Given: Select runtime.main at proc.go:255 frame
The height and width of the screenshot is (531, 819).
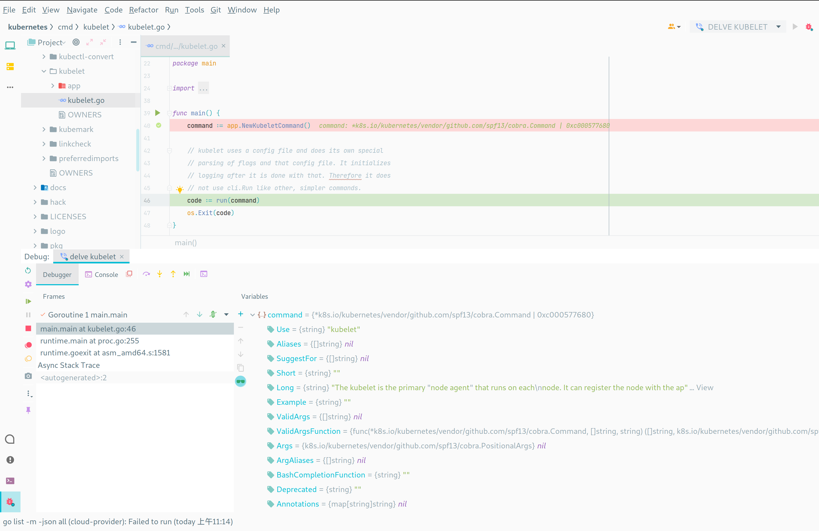Looking at the screenshot, I should point(135,341).
